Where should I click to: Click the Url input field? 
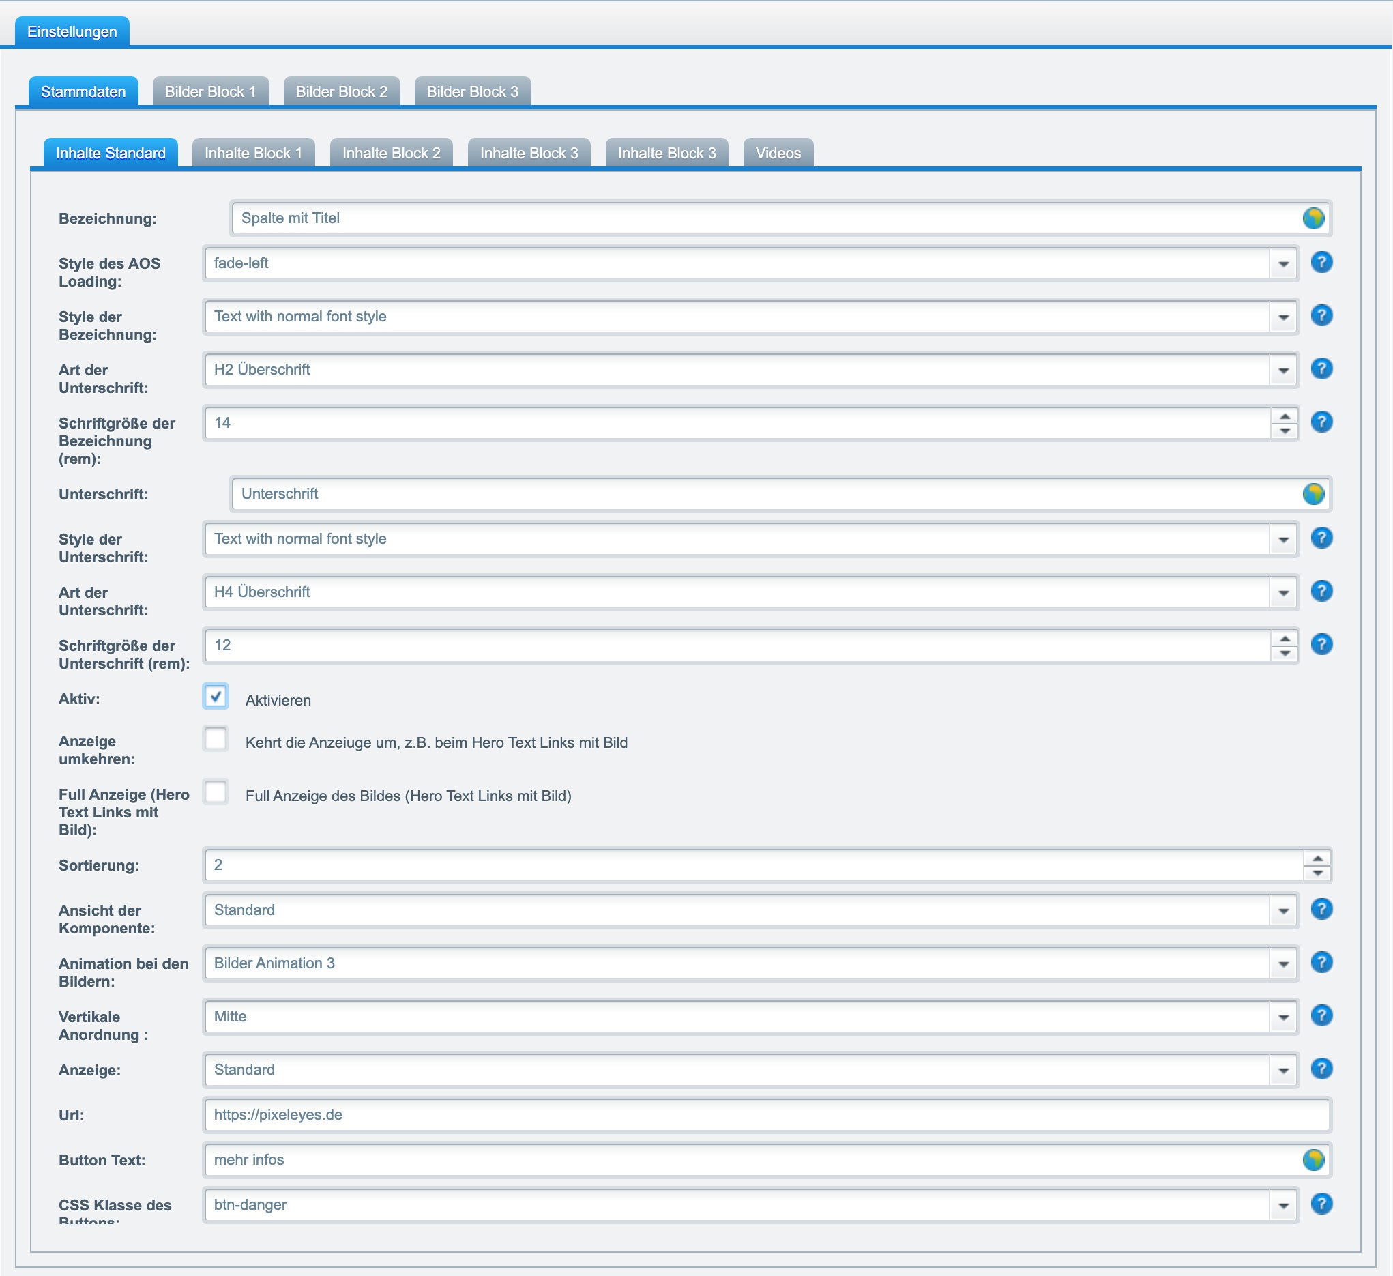click(x=767, y=1115)
